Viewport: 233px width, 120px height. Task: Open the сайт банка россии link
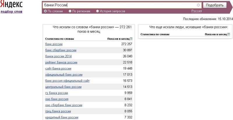click(58, 68)
